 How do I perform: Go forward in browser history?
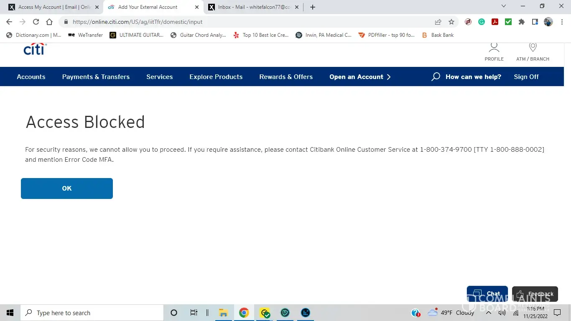(23, 22)
